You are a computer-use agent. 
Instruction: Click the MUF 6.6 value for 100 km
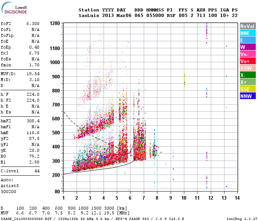20,213
